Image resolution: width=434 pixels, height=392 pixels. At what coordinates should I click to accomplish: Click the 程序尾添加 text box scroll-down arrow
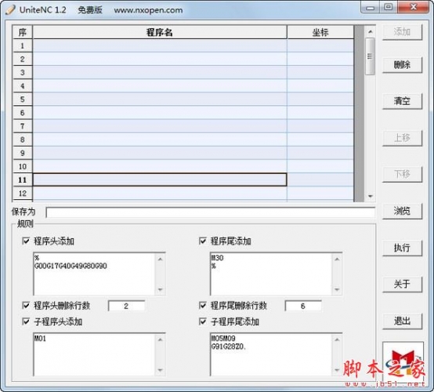(337, 289)
